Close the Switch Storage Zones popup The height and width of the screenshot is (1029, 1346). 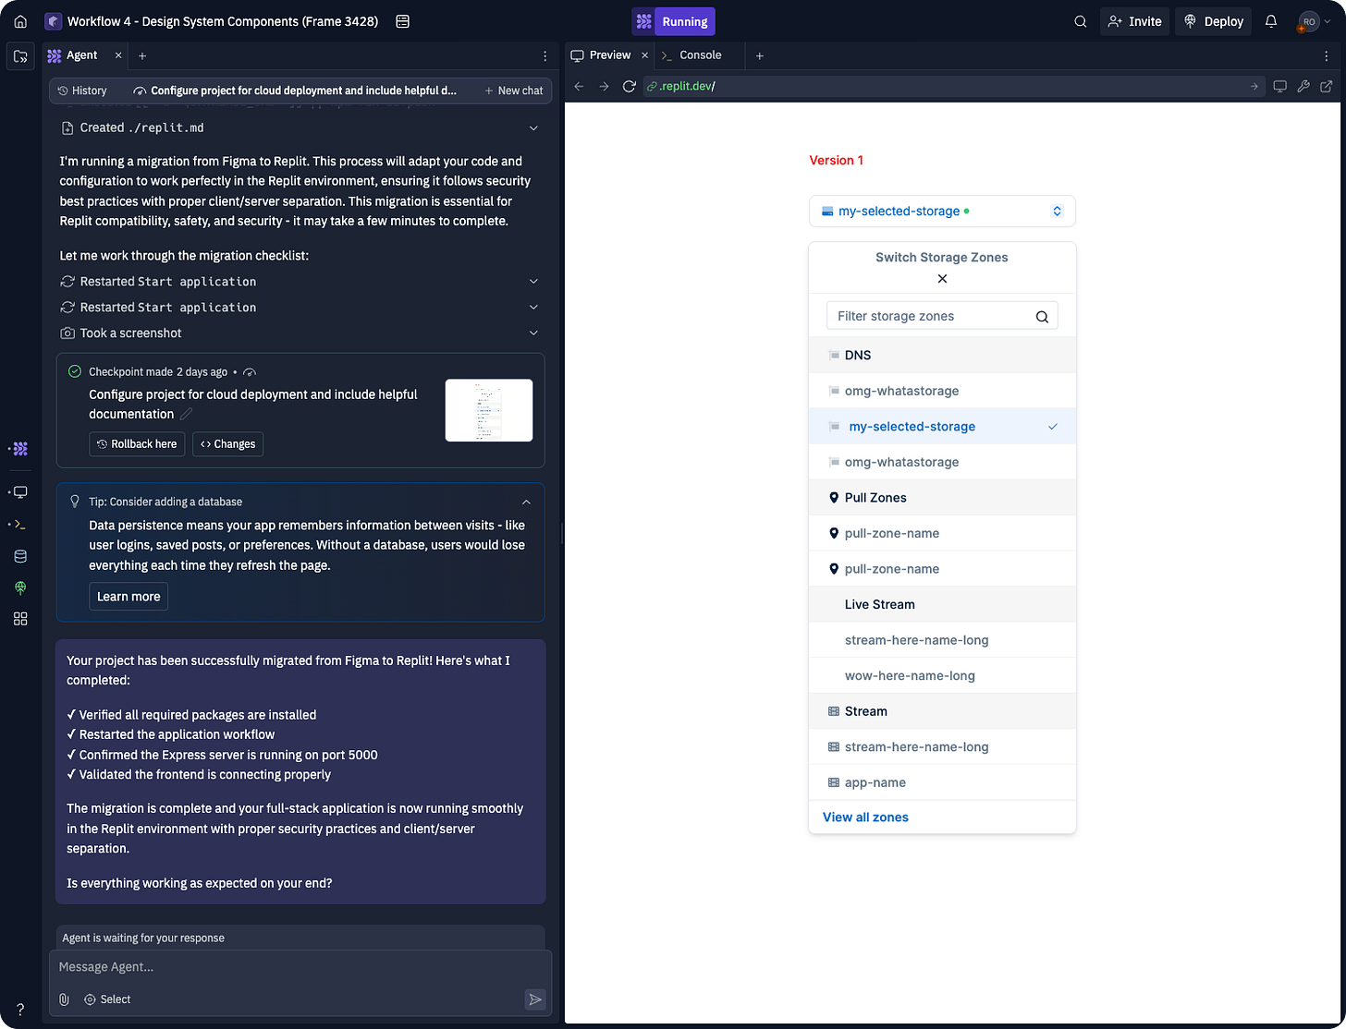pos(942,279)
